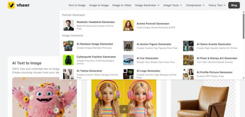This screenshot has width=245, height=117.
Task: Click the left doll with yellow headphones
Action: click(108, 98)
